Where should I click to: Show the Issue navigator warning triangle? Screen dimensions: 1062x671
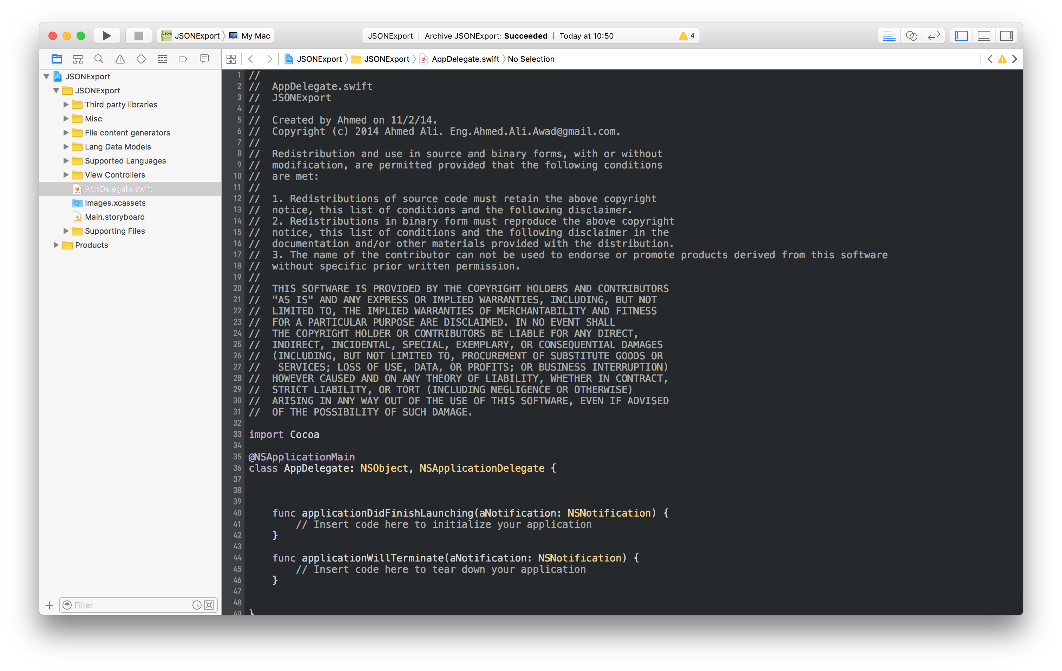point(120,59)
